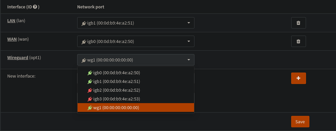
Task: Select igb0 (00:0d:b9:4e:a2:50) from the list
Action: pyautogui.click(x=135, y=73)
